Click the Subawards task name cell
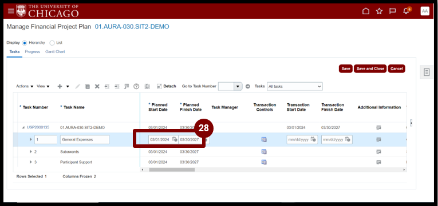The height and width of the screenshot is (206, 438). 69,152
